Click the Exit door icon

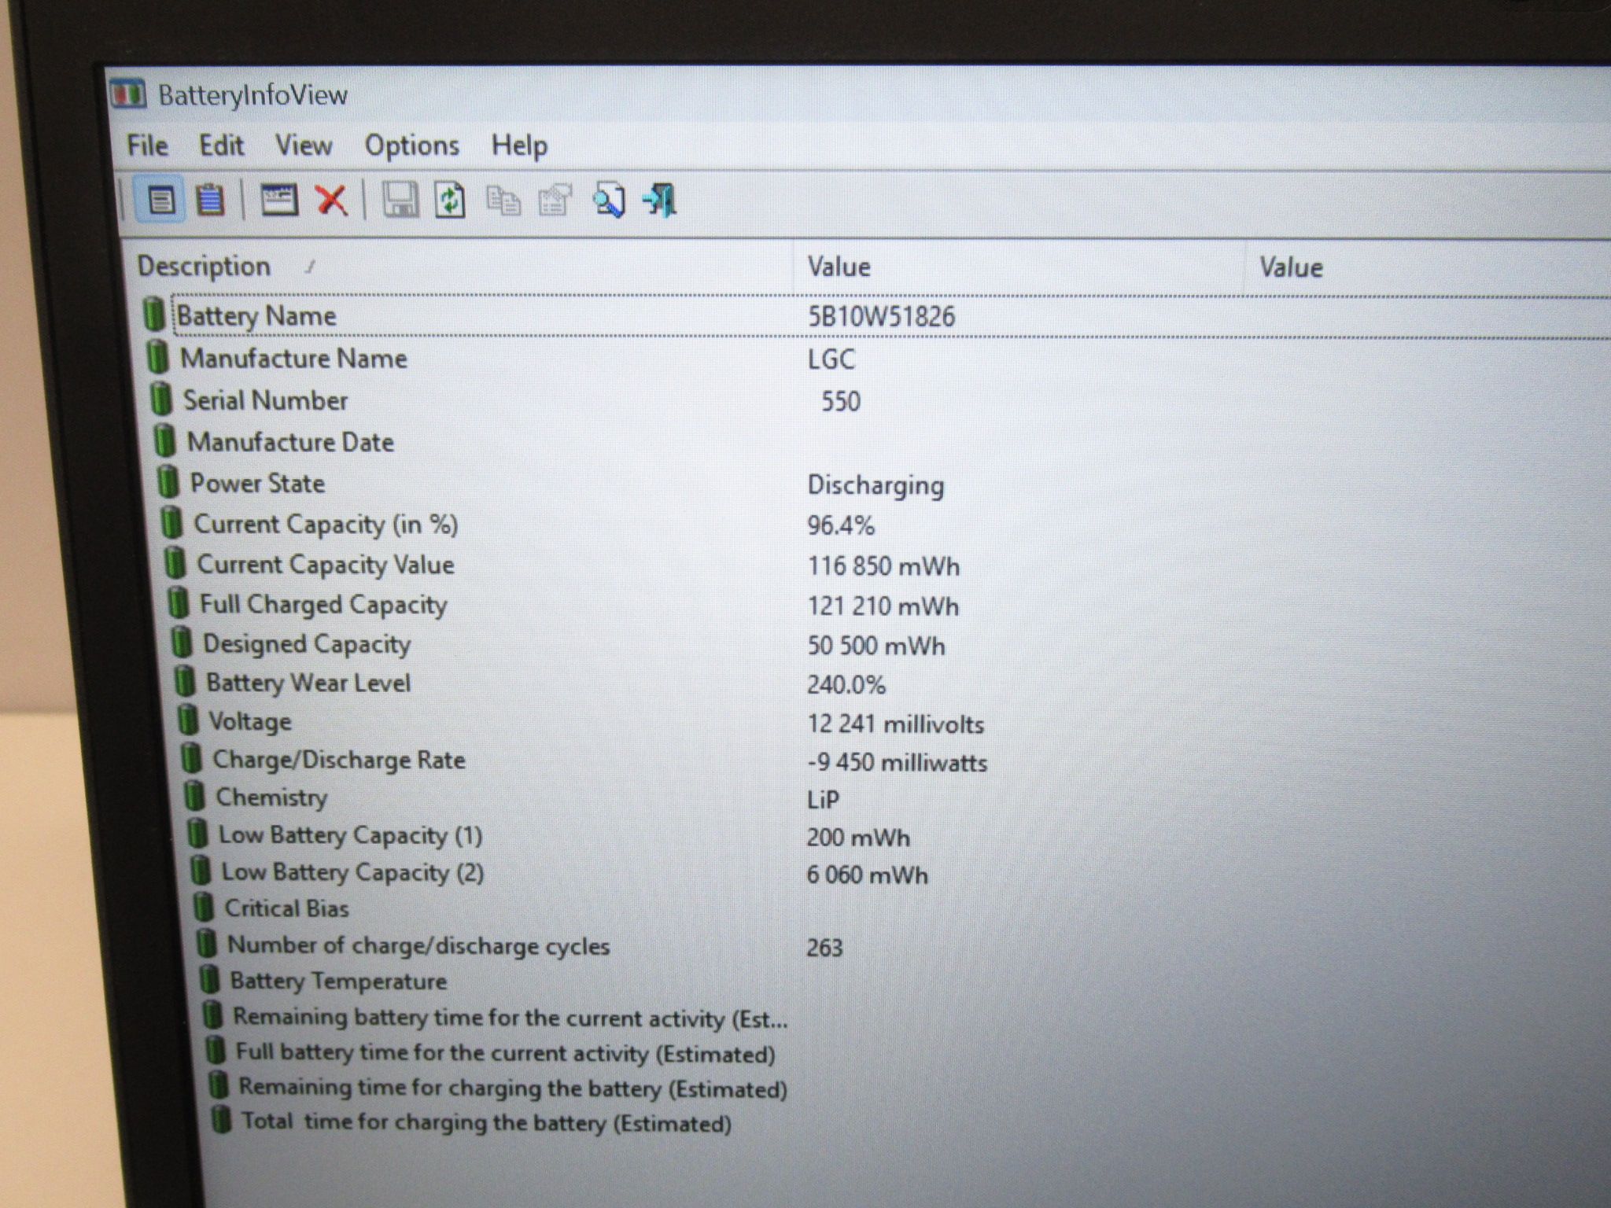[x=660, y=200]
